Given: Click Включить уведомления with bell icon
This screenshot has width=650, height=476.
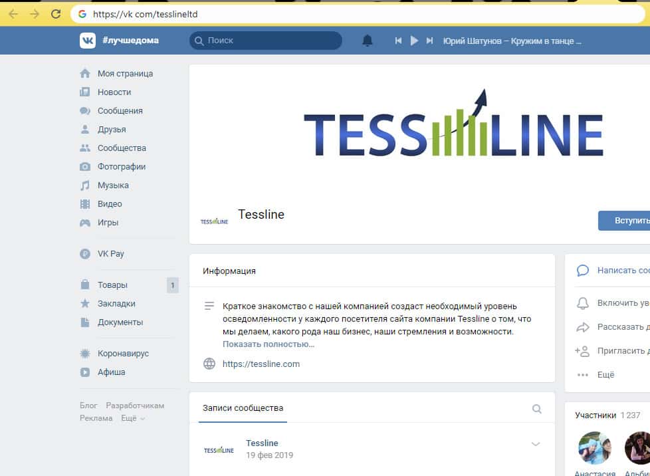Looking at the screenshot, I should 613,303.
